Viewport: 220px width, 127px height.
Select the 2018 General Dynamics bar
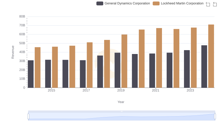pos(100,72)
